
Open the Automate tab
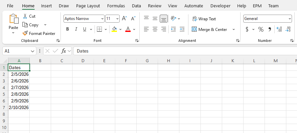coord(193,6)
